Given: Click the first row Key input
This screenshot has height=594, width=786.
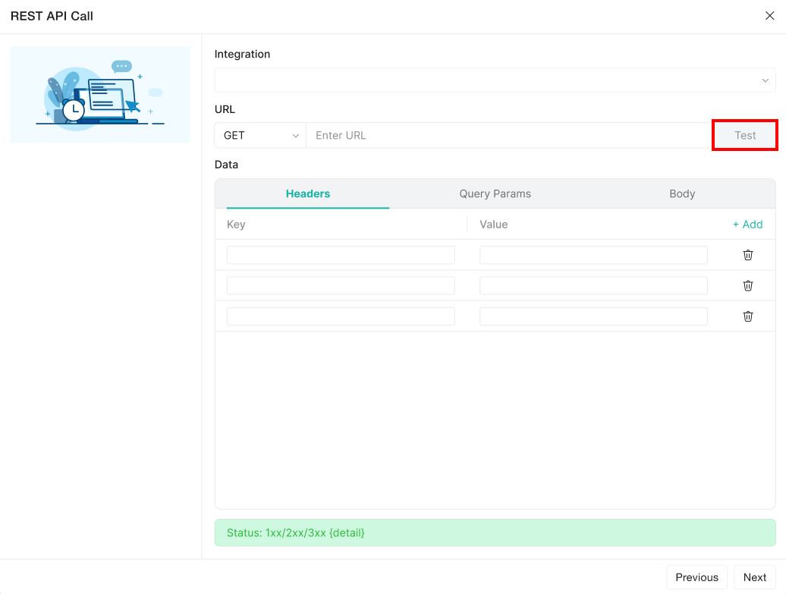Looking at the screenshot, I should pyautogui.click(x=341, y=255).
